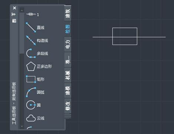This screenshot has height=134, width=174.
Task: Choose the 多段线 polyline tool
Action: point(37,54)
